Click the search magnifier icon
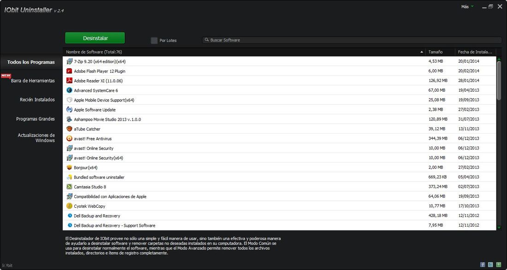This screenshot has height=270, width=507. tap(206, 40)
